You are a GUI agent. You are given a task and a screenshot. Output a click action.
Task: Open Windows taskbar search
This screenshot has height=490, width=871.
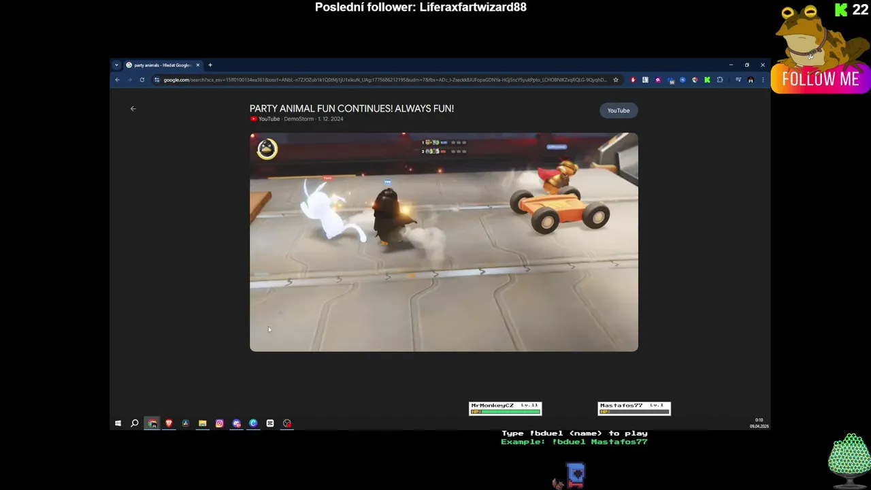pos(135,423)
